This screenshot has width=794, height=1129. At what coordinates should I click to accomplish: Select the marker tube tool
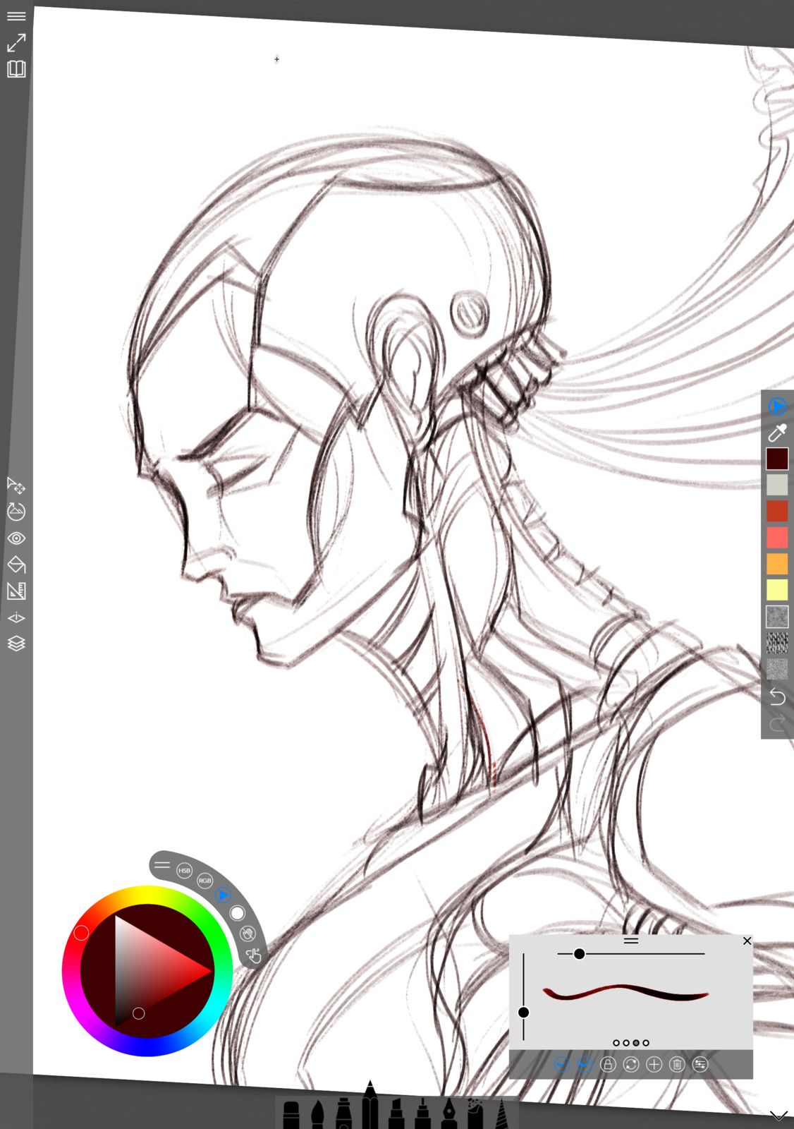343,1113
